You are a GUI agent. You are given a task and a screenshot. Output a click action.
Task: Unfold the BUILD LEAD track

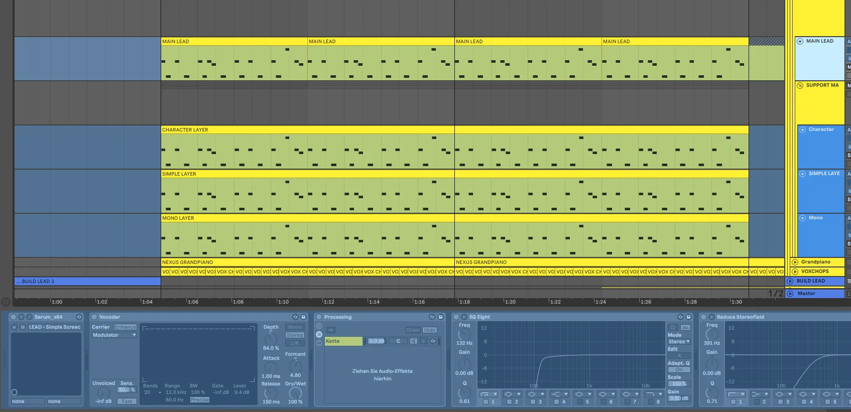coord(790,281)
